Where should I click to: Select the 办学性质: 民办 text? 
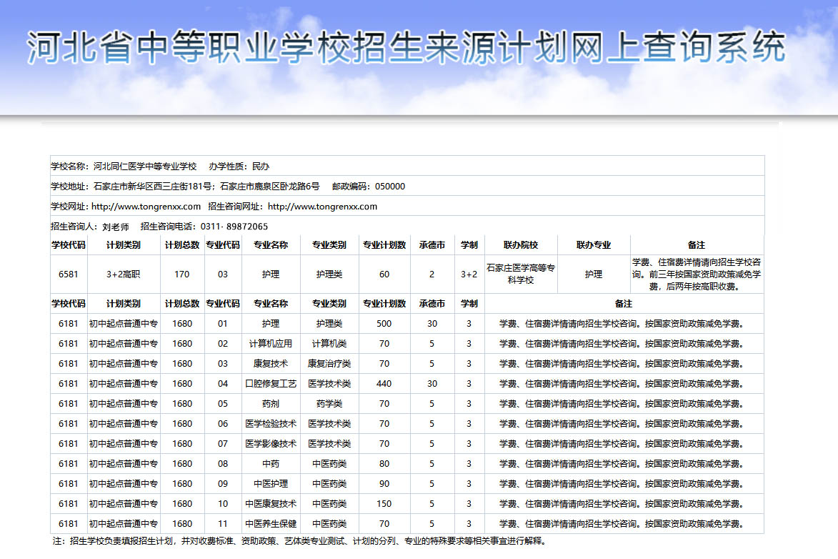pyautogui.click(x=239, y=167)
